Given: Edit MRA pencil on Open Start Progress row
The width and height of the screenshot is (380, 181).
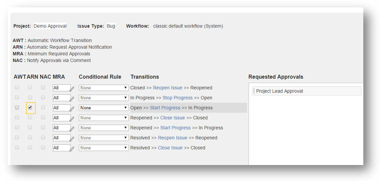Looking at the screenshot, I should (72, 108).
